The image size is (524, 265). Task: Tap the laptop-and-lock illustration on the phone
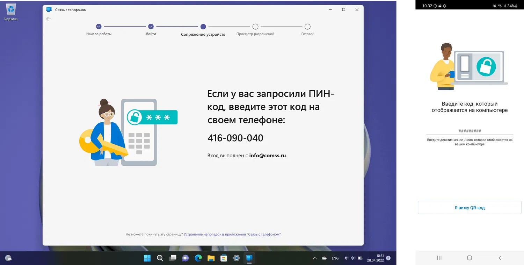coord(469,66)
